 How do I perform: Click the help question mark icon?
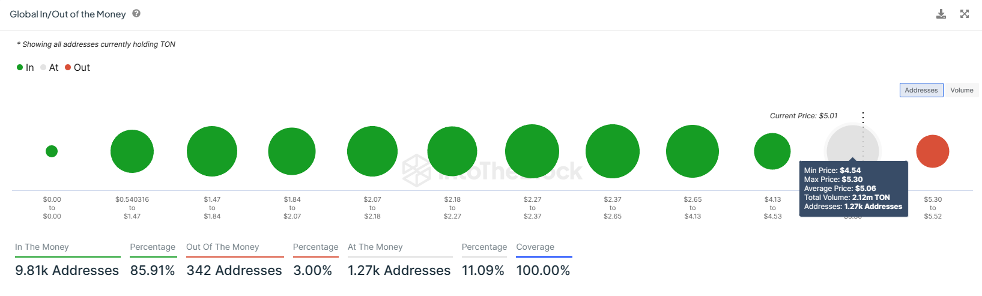(136, 13)
